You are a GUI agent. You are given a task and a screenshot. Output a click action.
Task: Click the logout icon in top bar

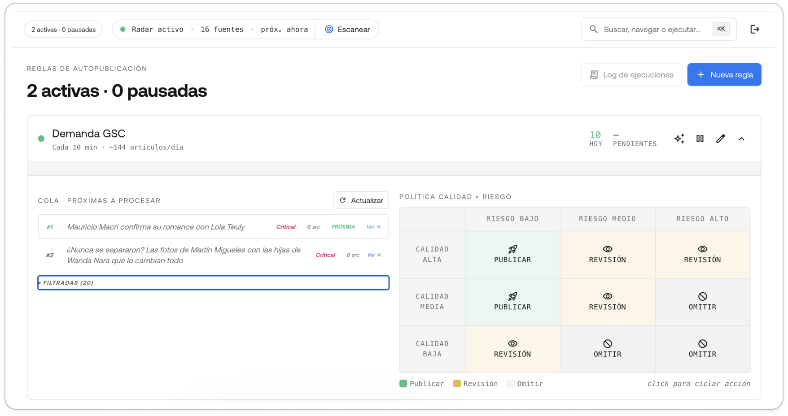point(755,29)
